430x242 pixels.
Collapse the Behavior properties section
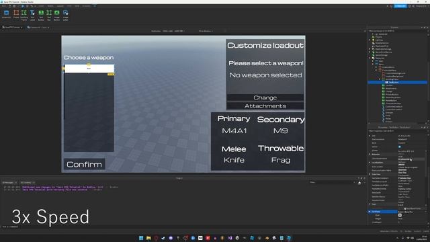click(x=370, y=154)
